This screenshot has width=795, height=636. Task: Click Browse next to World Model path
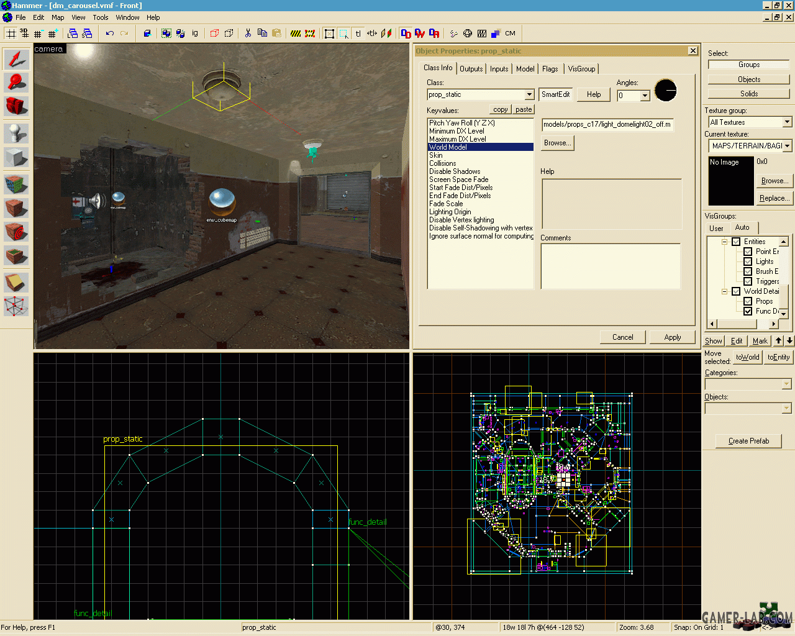557,143
